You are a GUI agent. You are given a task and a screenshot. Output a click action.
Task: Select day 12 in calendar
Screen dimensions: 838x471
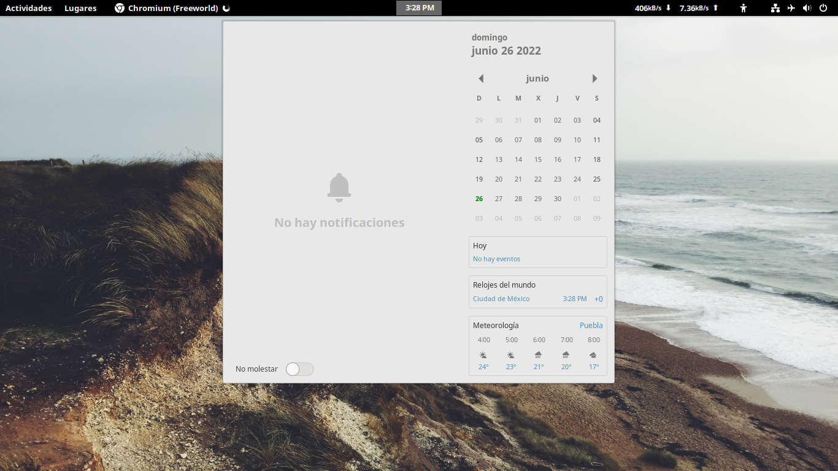(x=479, y=159)
